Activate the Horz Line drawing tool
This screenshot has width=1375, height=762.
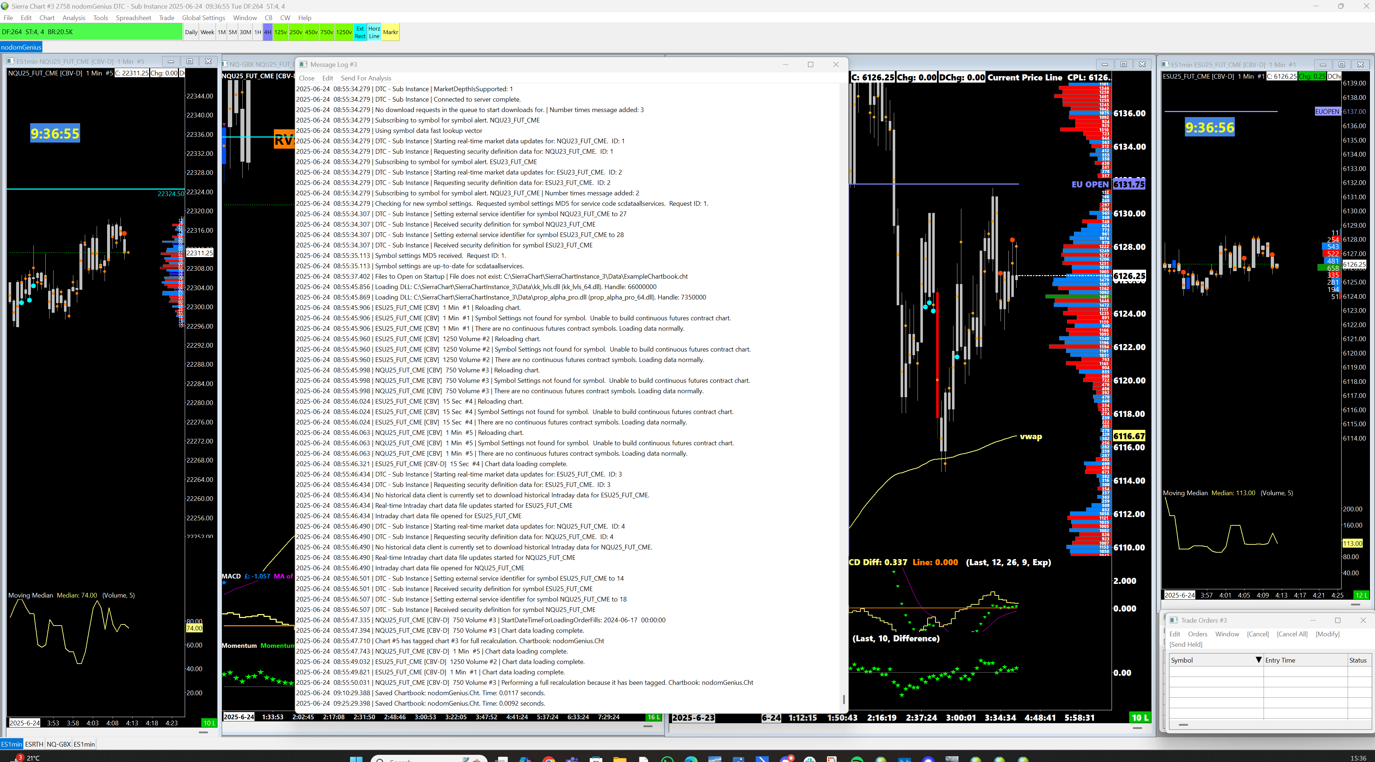374,32
